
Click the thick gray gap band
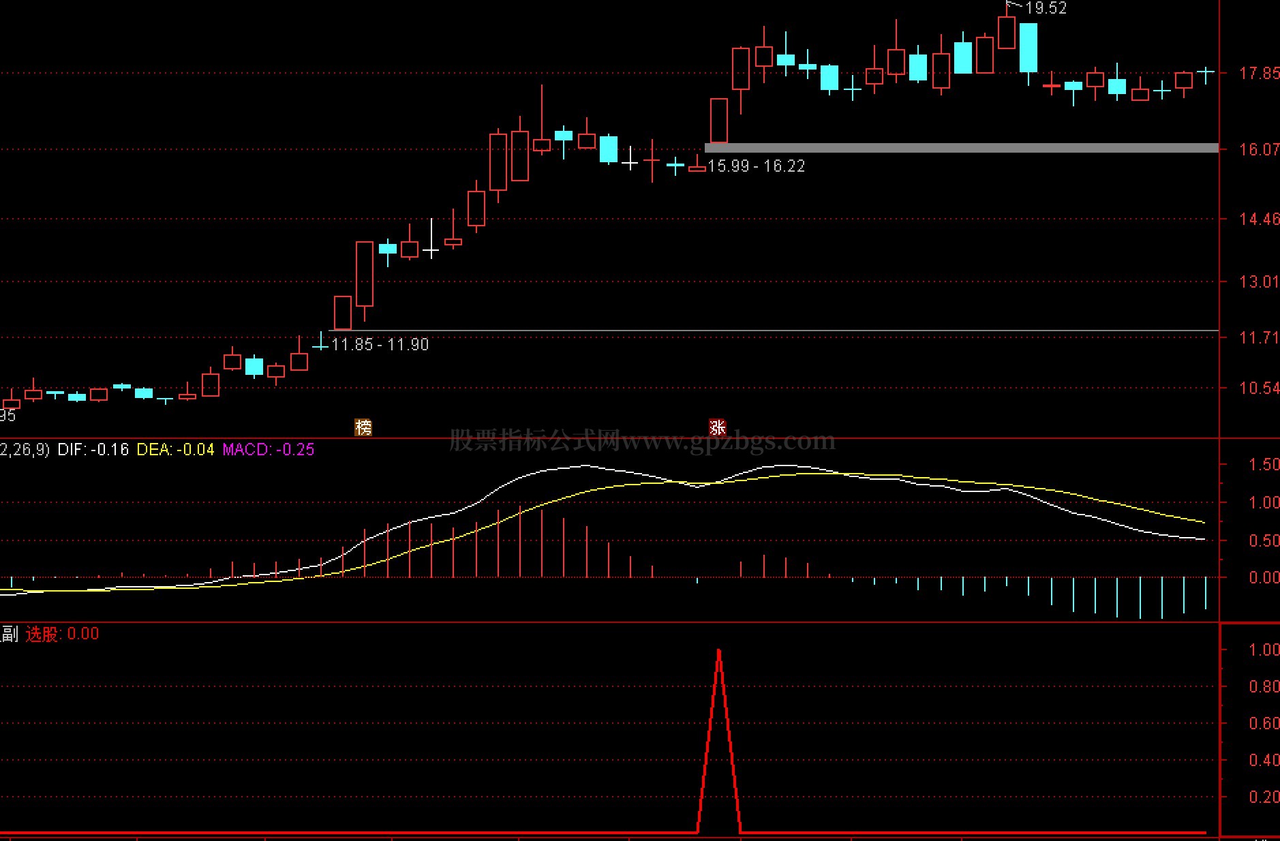(x=961, y=148)
